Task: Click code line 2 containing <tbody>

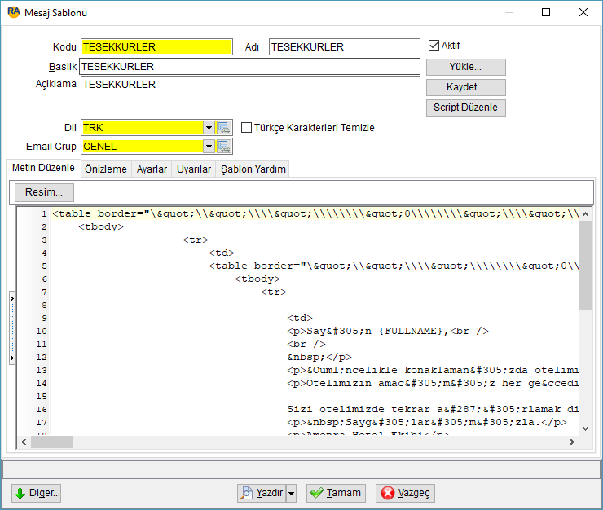Action: tap(101, 227)
